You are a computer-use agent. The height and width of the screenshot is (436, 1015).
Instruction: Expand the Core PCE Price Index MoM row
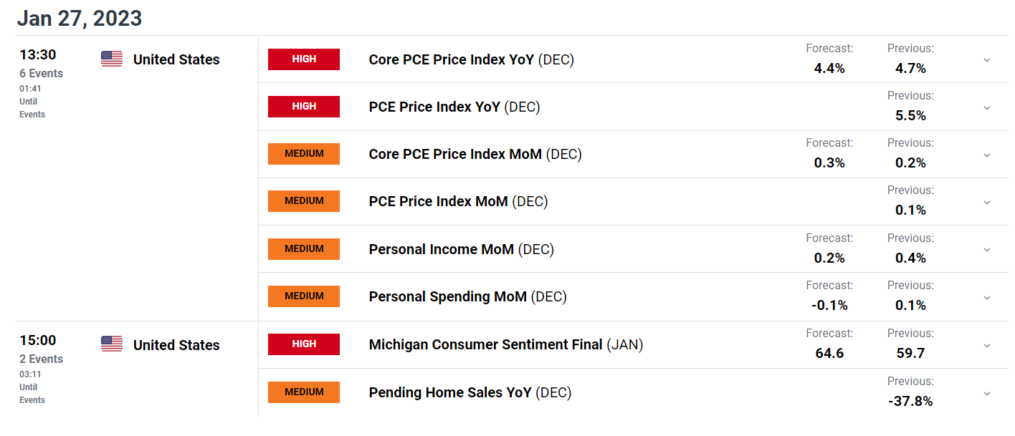point(987,155)
